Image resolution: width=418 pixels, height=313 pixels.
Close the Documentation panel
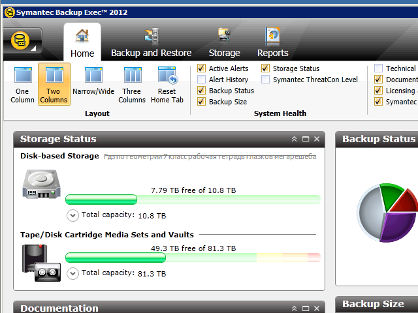click(x=317, y=308)
